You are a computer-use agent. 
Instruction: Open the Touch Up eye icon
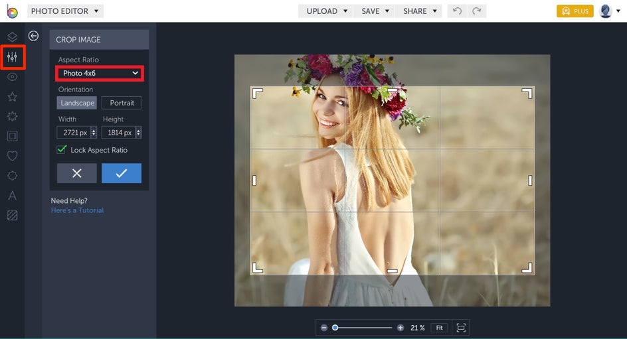(x=13, y=77)
